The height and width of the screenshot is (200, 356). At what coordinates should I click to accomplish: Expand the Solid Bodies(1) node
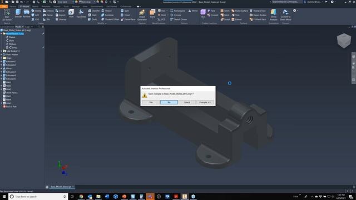[x=1, y=51]
